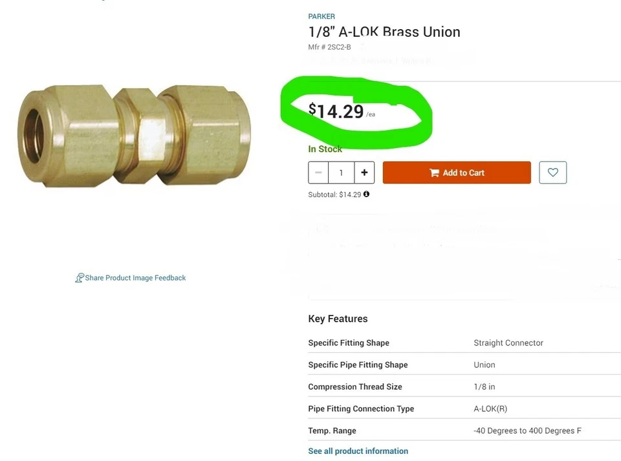Screen dimensions: 621x461
Task: Click the In Stock availability label
Action: [x=325, y=149]
